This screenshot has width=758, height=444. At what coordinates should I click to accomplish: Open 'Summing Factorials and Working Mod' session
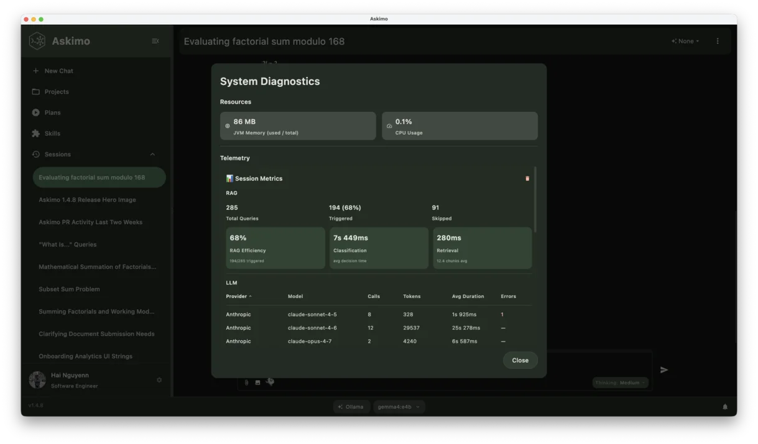pos(99,312)
